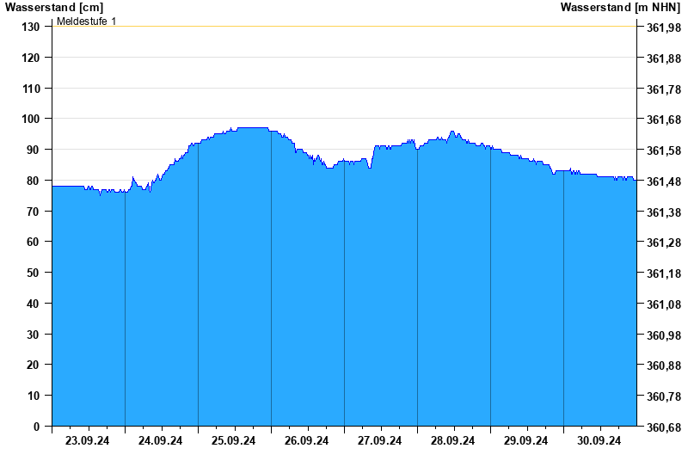Click the 130 value on left axis
The height and width of the screenshot is (473, 688).
30,27
